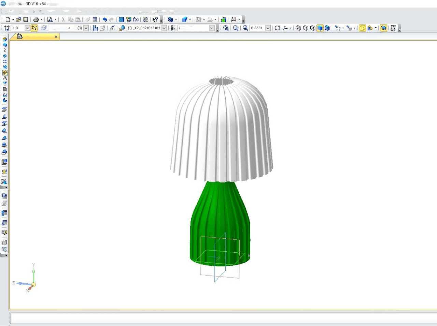Click the Zoom in magnifier icon
This screenshot has height=326, width=437.
245,28
